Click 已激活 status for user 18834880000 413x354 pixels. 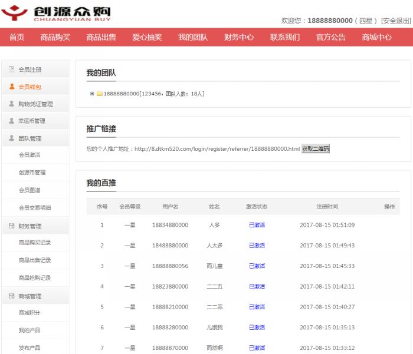point(257,225)
